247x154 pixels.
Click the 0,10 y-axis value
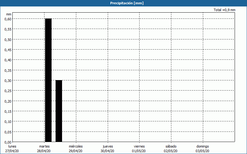click(x=8, y=122)
